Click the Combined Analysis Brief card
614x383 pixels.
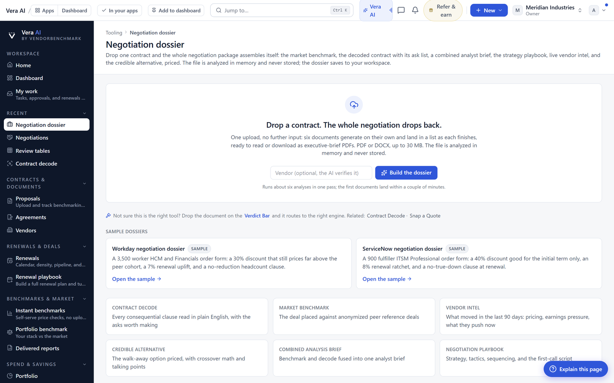[354, 358]
